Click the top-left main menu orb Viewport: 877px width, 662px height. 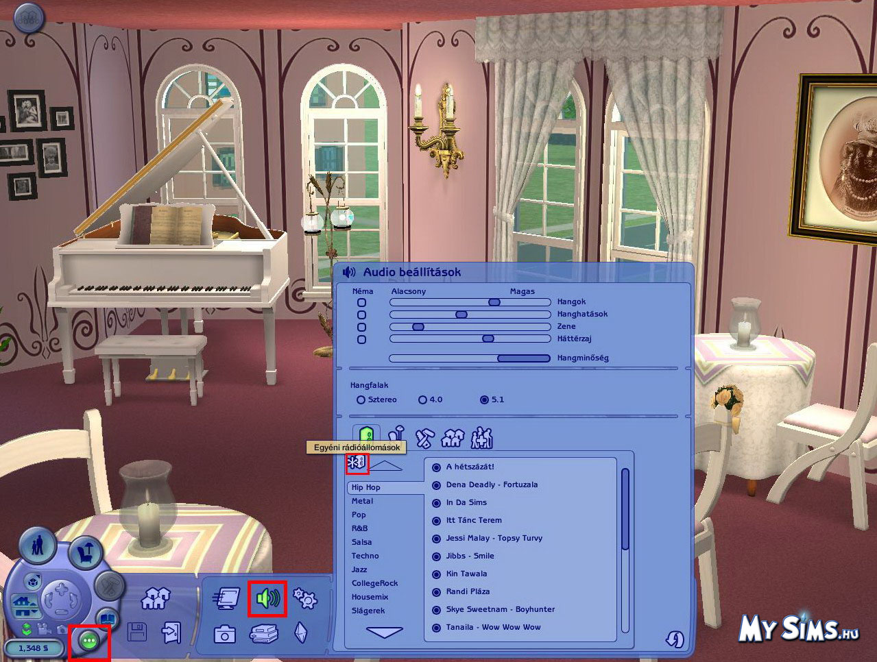tap(29, 19)
